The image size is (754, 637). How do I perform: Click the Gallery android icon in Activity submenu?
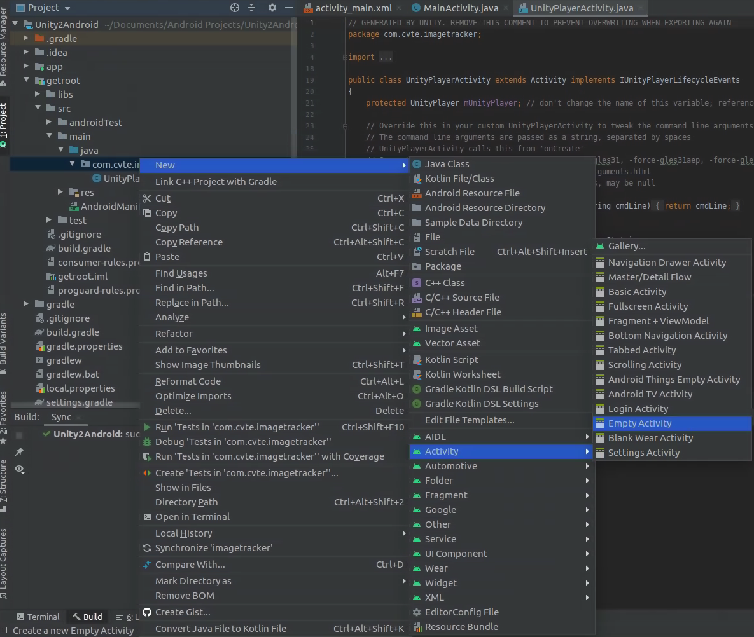pos(600,246)
